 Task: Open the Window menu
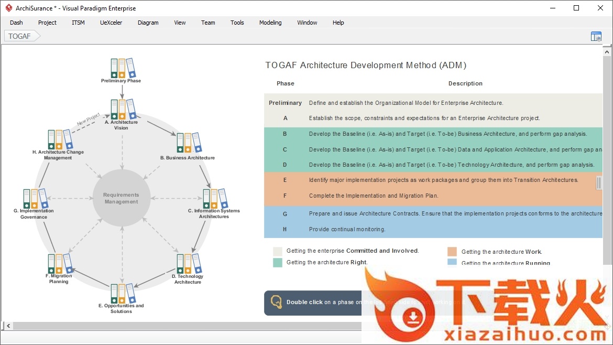pyautogui.click(x=307, y=23)
